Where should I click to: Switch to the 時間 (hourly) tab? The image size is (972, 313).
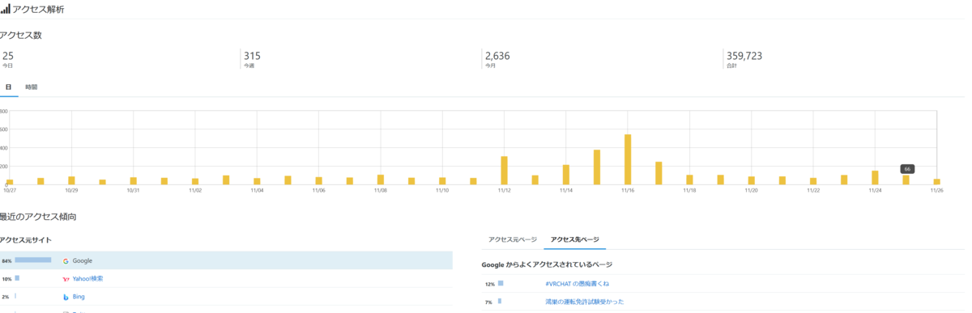31,87
